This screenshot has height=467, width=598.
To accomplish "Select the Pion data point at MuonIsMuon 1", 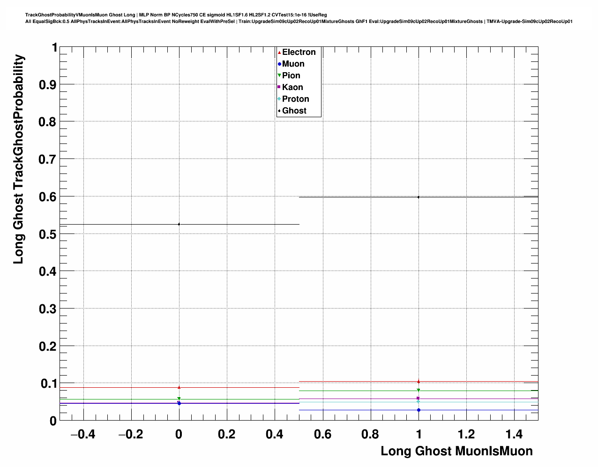I will (419, 390).
